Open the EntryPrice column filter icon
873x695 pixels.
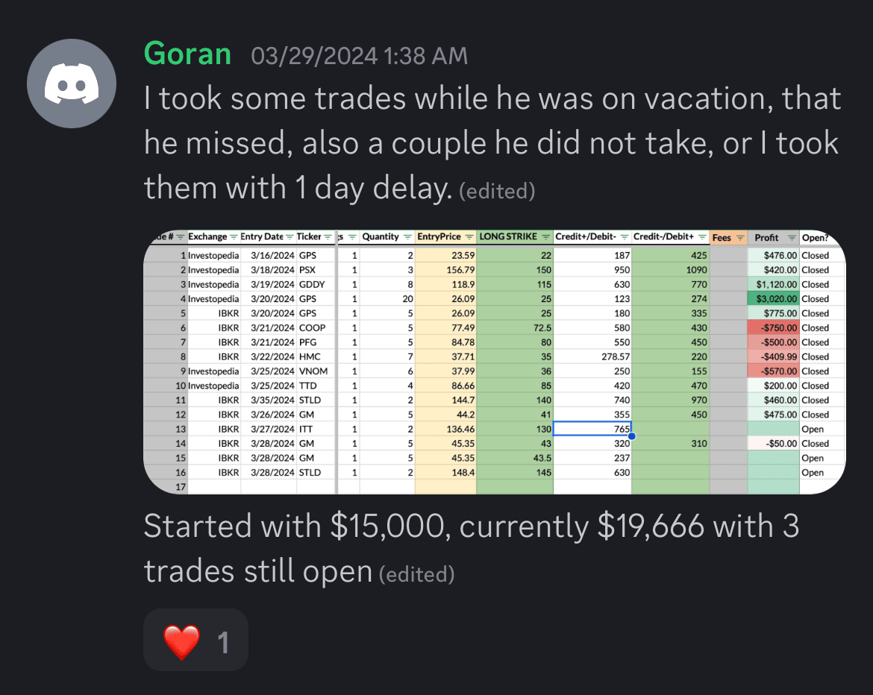469,237
